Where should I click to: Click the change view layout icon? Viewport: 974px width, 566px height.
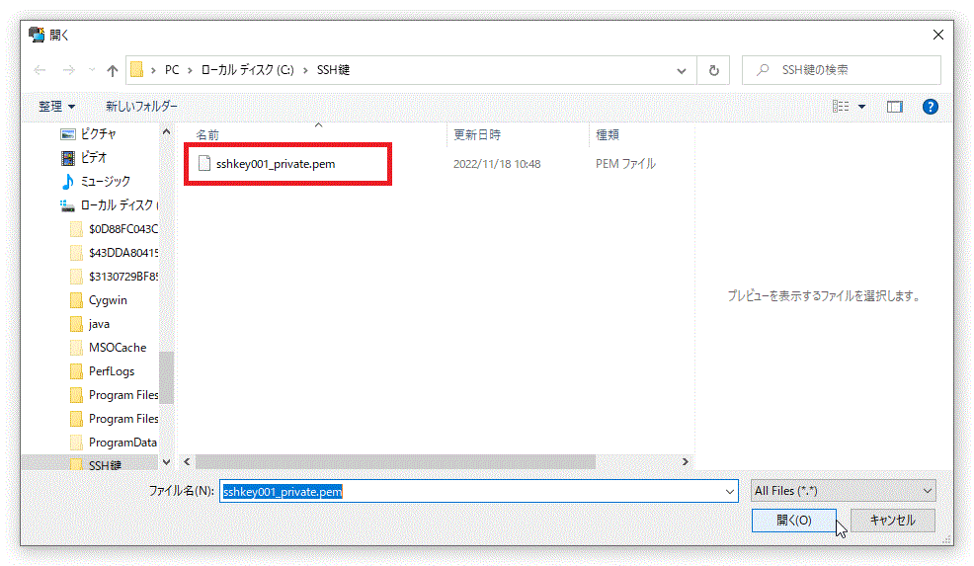pos(841,107)
